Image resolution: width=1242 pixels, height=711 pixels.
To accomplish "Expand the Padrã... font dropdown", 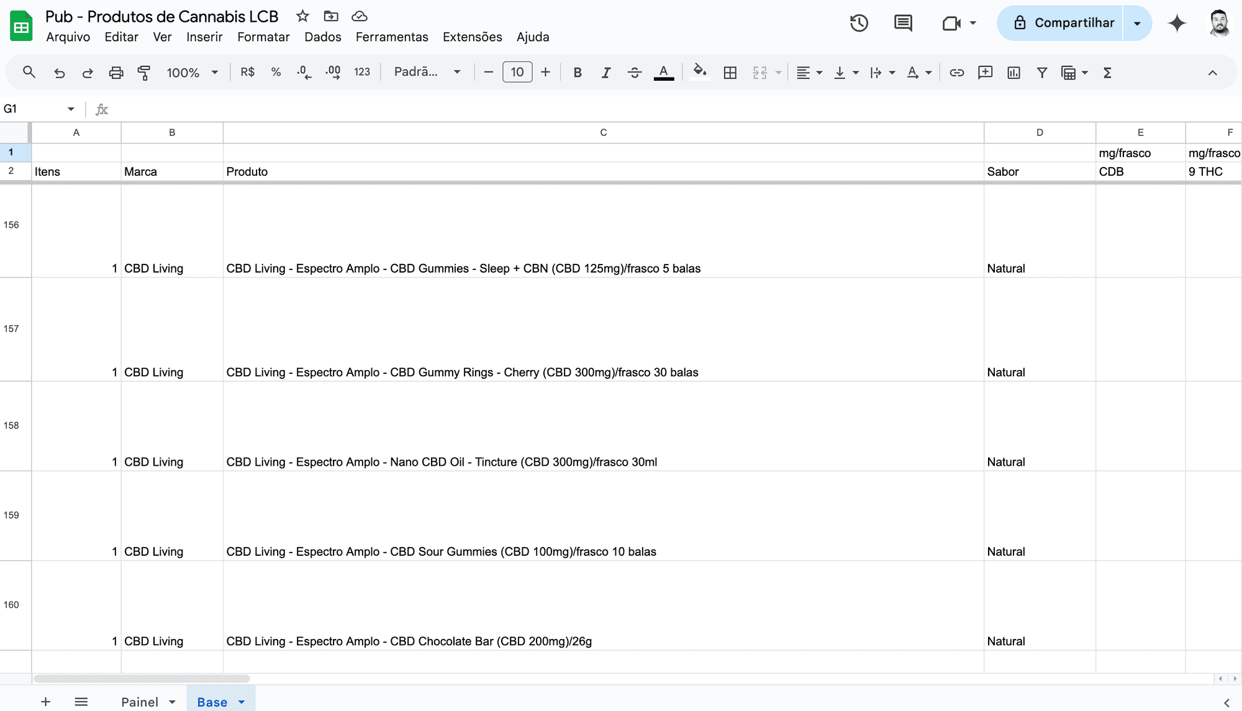I will [x=427, y=72].
